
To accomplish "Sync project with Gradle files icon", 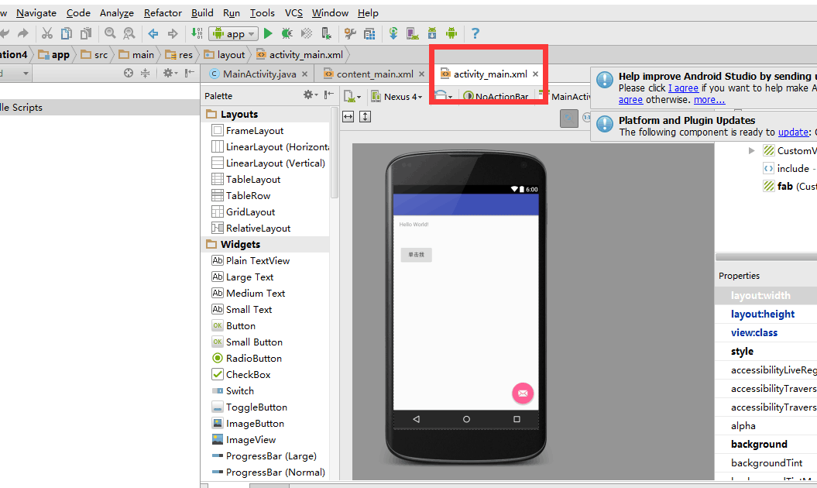I will pos(393,34).
